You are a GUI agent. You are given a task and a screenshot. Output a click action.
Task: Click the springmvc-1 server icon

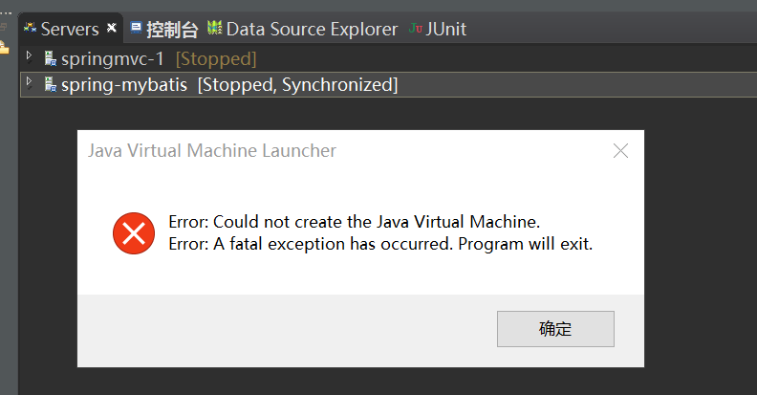[51, 58]
